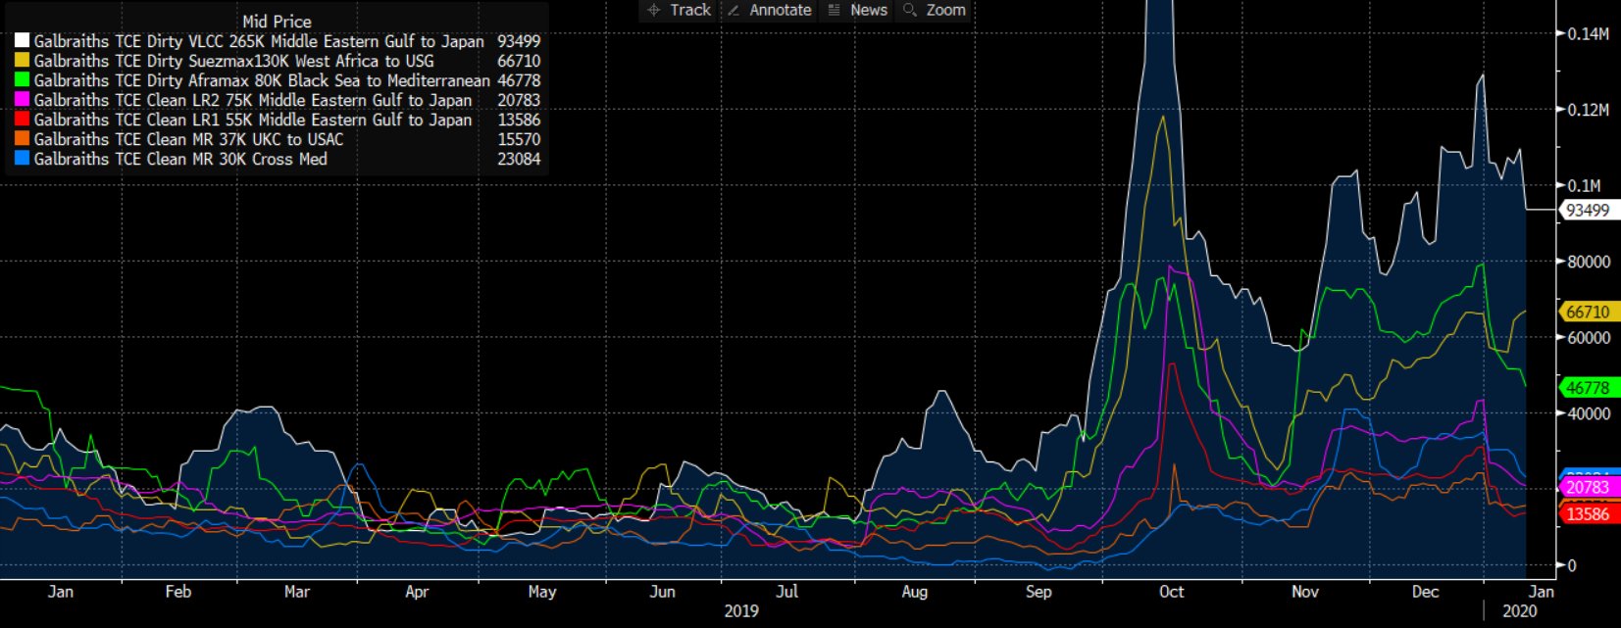This screenshot has height=628, width=1621.
Task: Click yellow swatch for Suezmax series
Action: (x=22, y=61)
